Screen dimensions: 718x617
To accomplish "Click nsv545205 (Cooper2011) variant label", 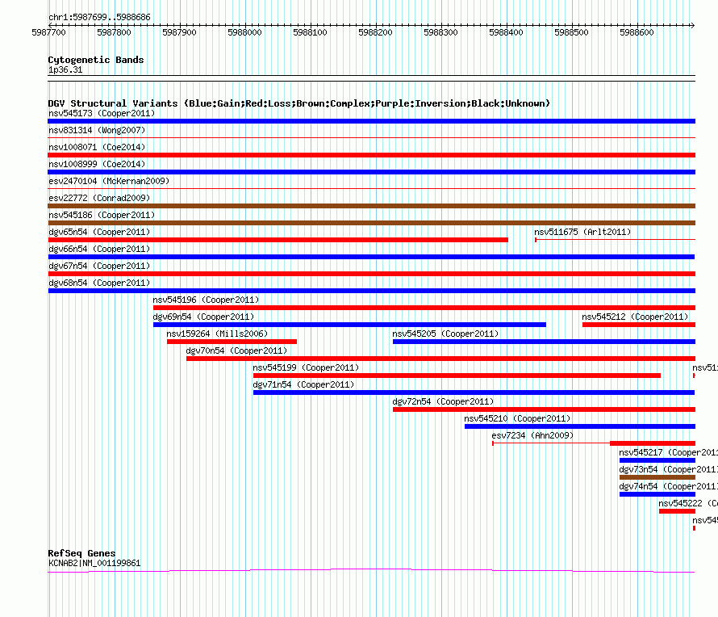I will pos(445,334).
